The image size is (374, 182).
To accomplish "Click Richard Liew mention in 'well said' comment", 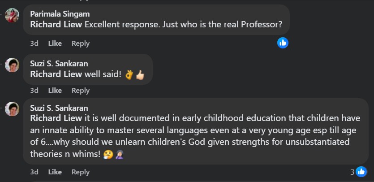I will coord(56,74).
